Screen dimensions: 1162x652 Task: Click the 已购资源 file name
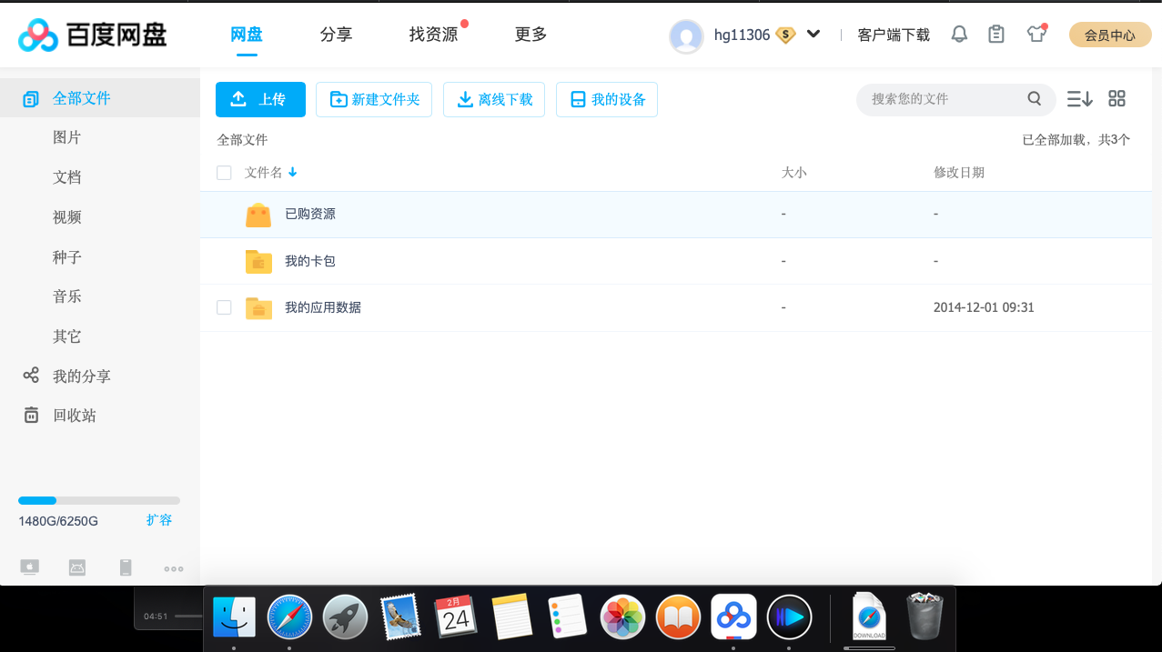coord(310,214)
